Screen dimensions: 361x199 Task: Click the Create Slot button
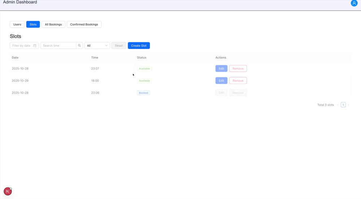(x=139, y=46)
